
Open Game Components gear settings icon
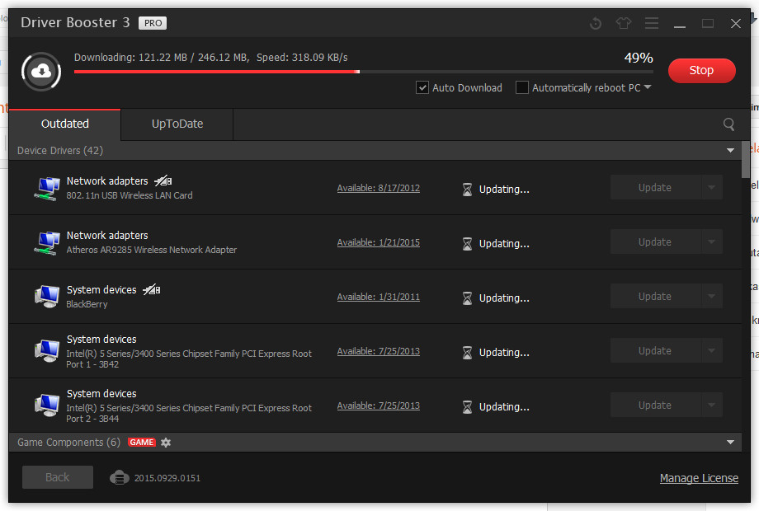tap(166, 443)
